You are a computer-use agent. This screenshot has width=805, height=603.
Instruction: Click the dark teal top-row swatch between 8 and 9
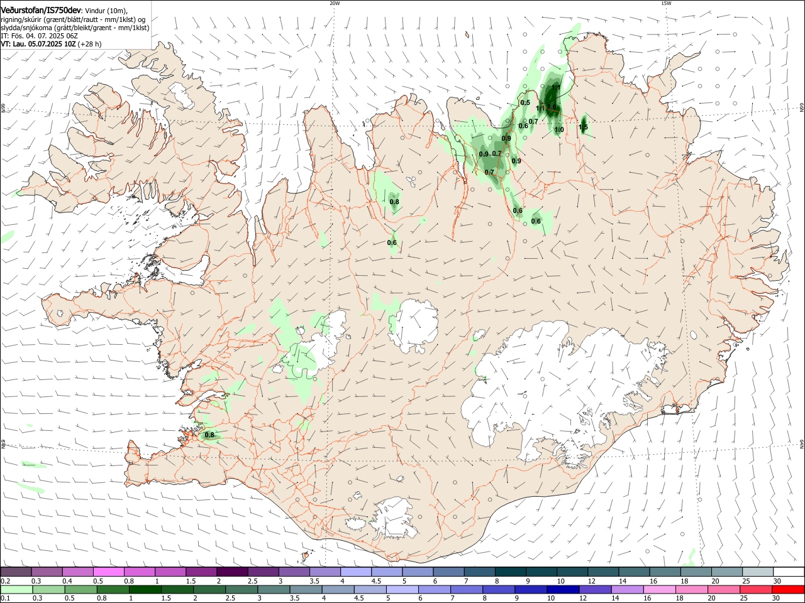[510, 572]
